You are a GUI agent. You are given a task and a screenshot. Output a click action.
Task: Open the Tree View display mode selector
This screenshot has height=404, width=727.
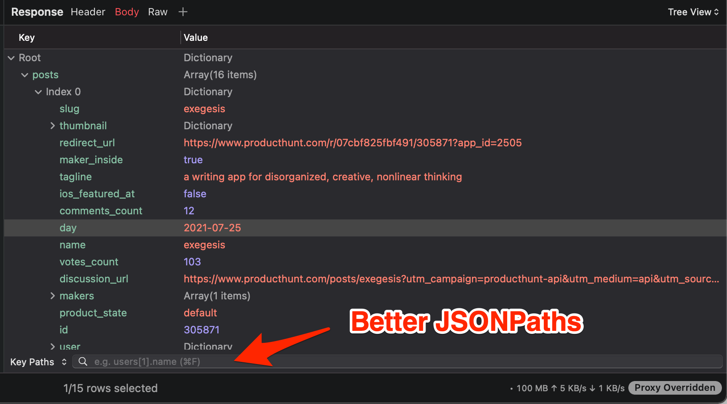693,12
